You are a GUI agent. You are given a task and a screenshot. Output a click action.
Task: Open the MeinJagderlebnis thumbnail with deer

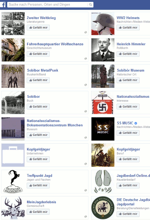pyautogui.click(x=13, y=208)
